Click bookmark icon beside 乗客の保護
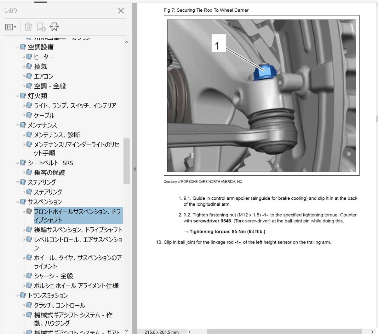 [x=29, y=173]
